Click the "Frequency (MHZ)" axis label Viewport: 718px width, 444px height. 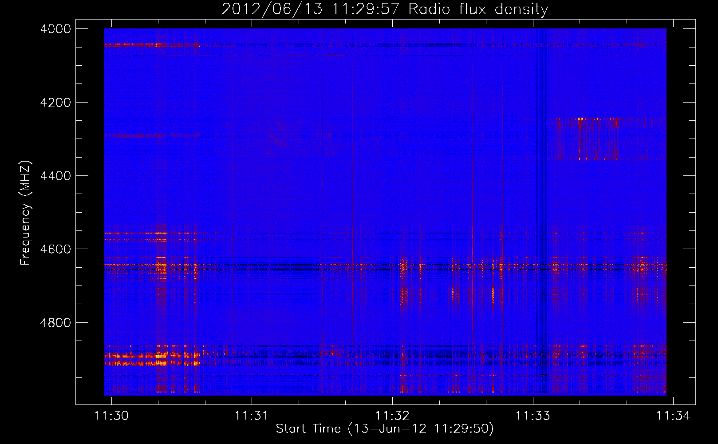click(25, 213)
